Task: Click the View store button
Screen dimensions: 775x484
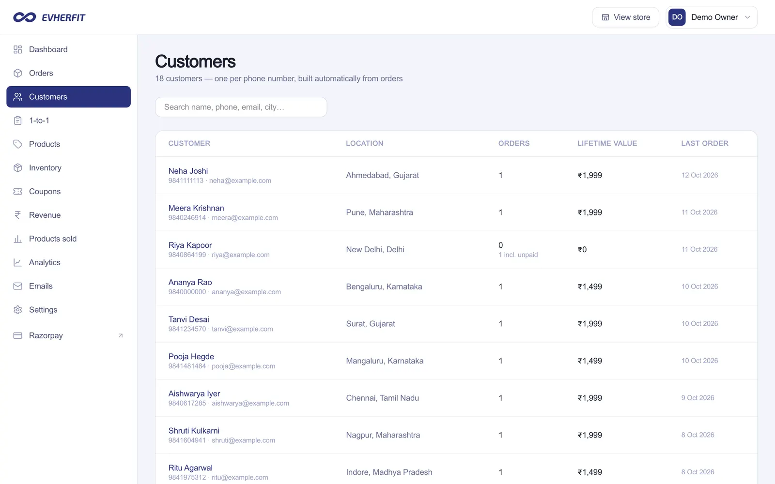Action: coord(625,17)
